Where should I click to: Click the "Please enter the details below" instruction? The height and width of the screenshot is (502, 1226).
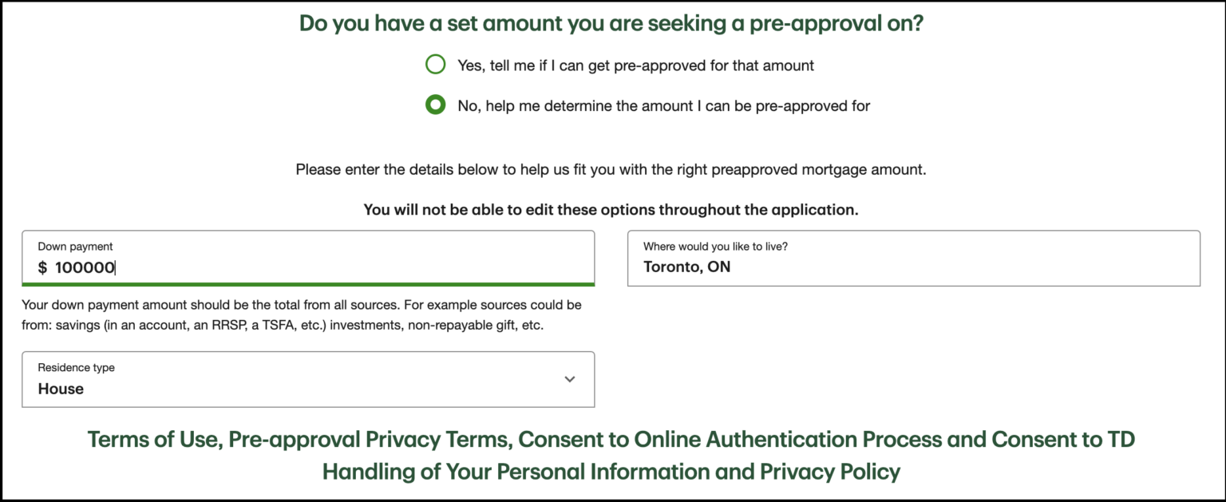[x=611, y=170]
